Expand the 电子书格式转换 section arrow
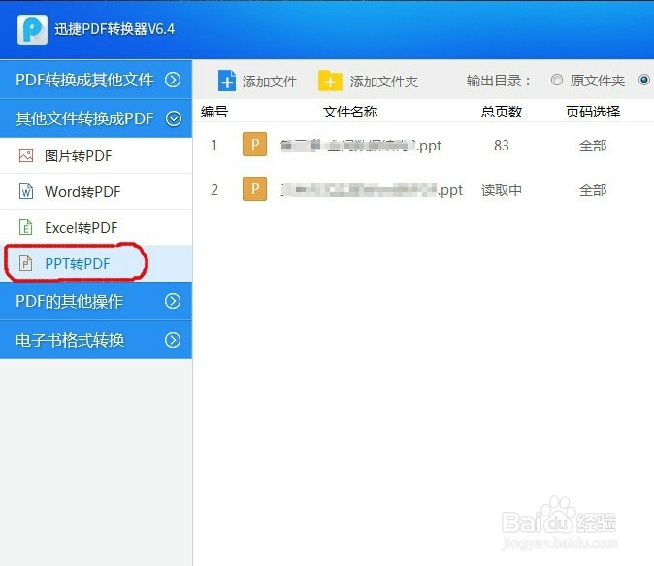 tap(173, 340)
